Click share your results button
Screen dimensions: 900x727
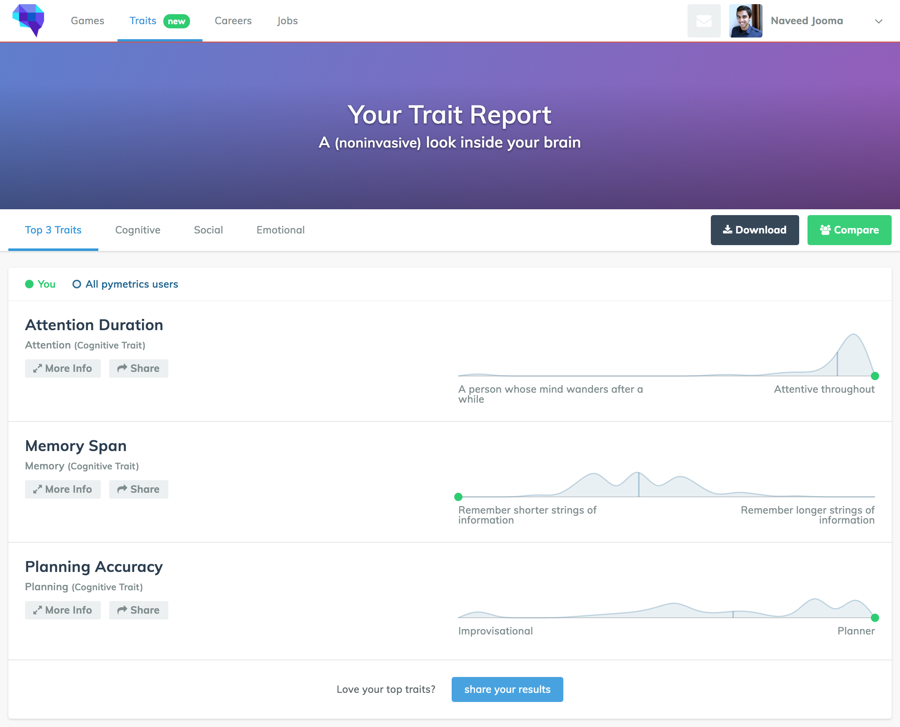point(507,689)
